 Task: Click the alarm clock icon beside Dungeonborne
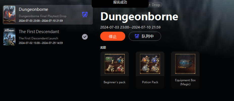[85, 15]
